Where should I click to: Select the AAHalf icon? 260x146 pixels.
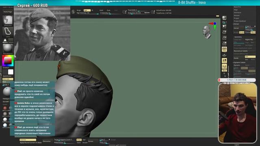coord(224,43)
